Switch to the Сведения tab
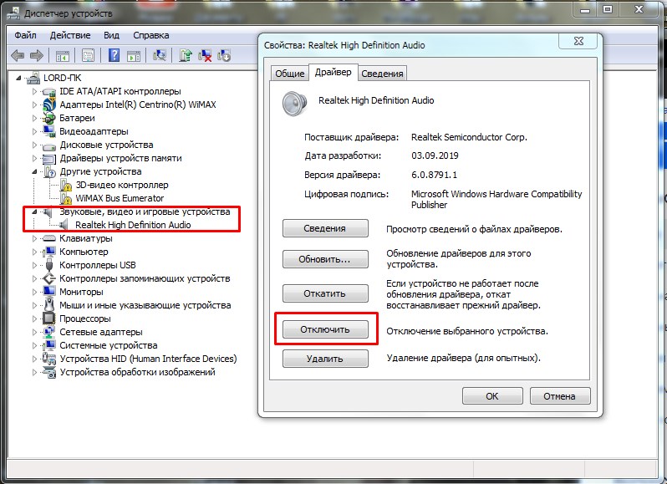This screenshot has height=484, width=667. (383, 74)
